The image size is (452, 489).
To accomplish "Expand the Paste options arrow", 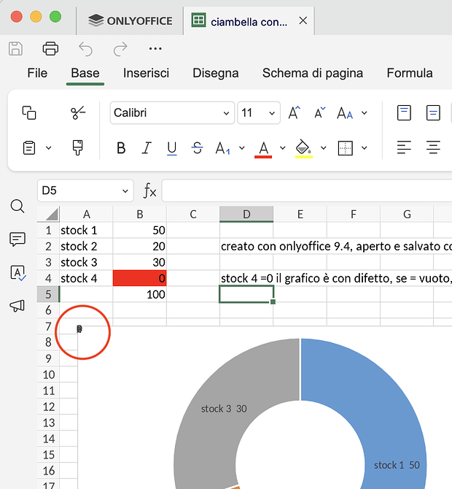I will click(x=49, y=148).
